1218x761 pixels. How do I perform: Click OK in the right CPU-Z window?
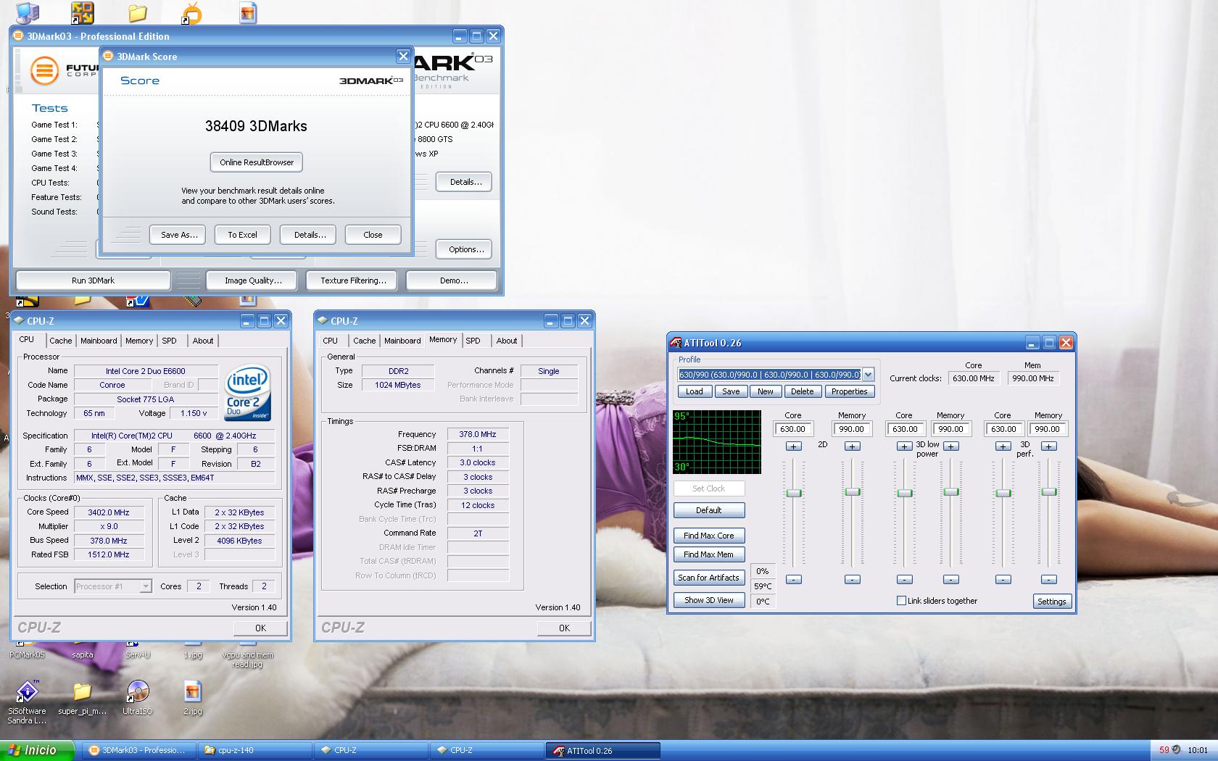coord(564,628)
